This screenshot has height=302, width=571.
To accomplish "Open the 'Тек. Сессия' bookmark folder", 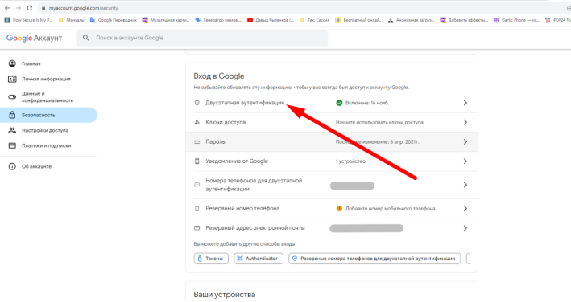I will [x=314, y=20].
